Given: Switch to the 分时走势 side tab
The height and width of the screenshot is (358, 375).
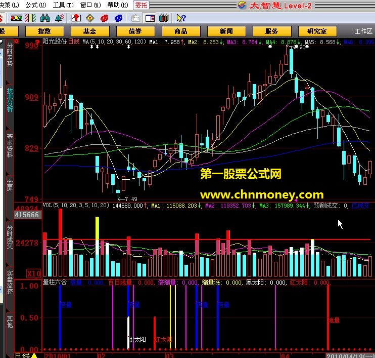Looking at the screenshot, I should pos(10,54).
